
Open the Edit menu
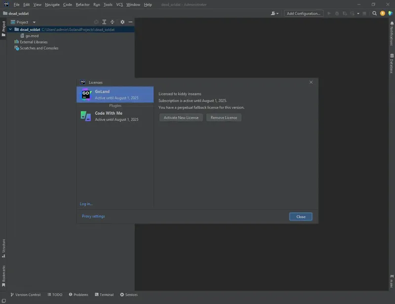27,4
